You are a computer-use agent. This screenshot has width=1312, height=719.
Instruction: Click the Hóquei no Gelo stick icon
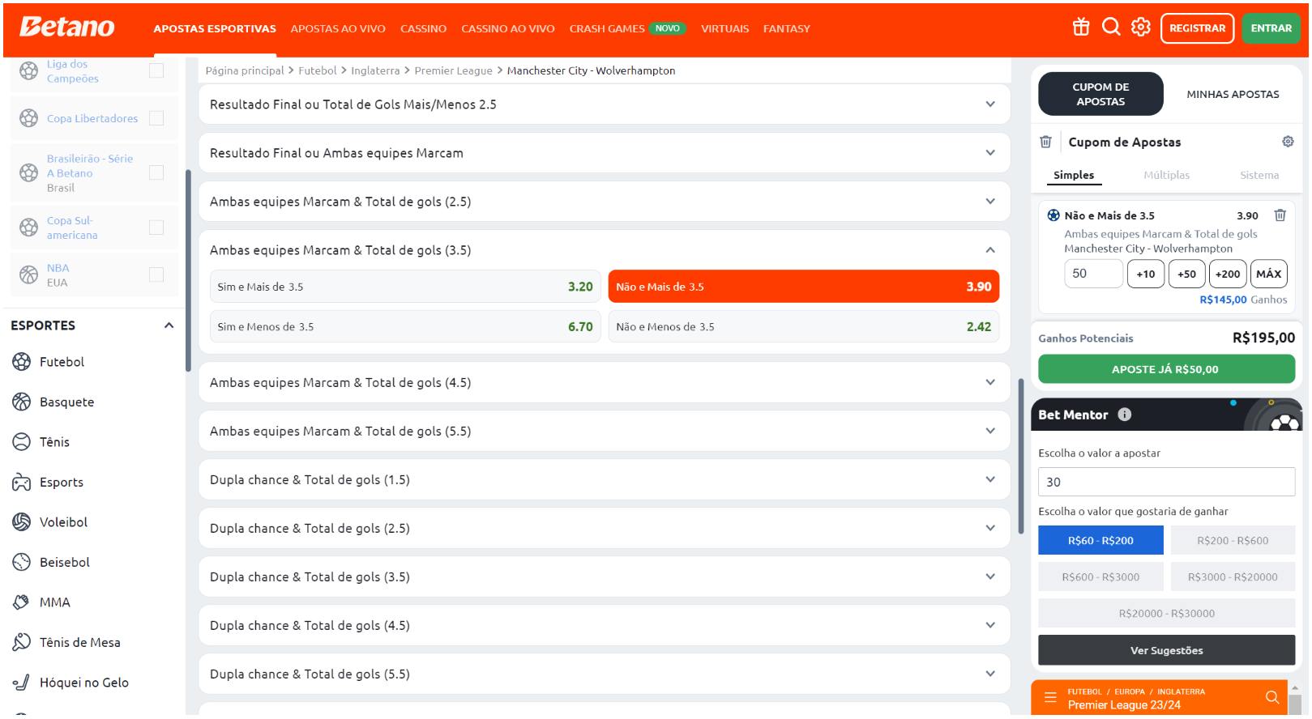coord(22,683)
